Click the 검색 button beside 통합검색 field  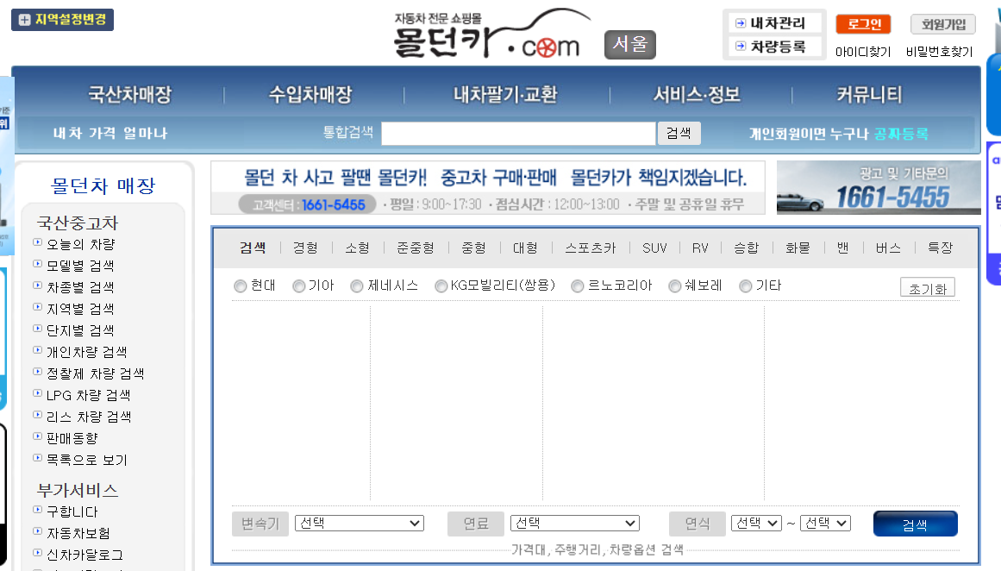(679, 133)
